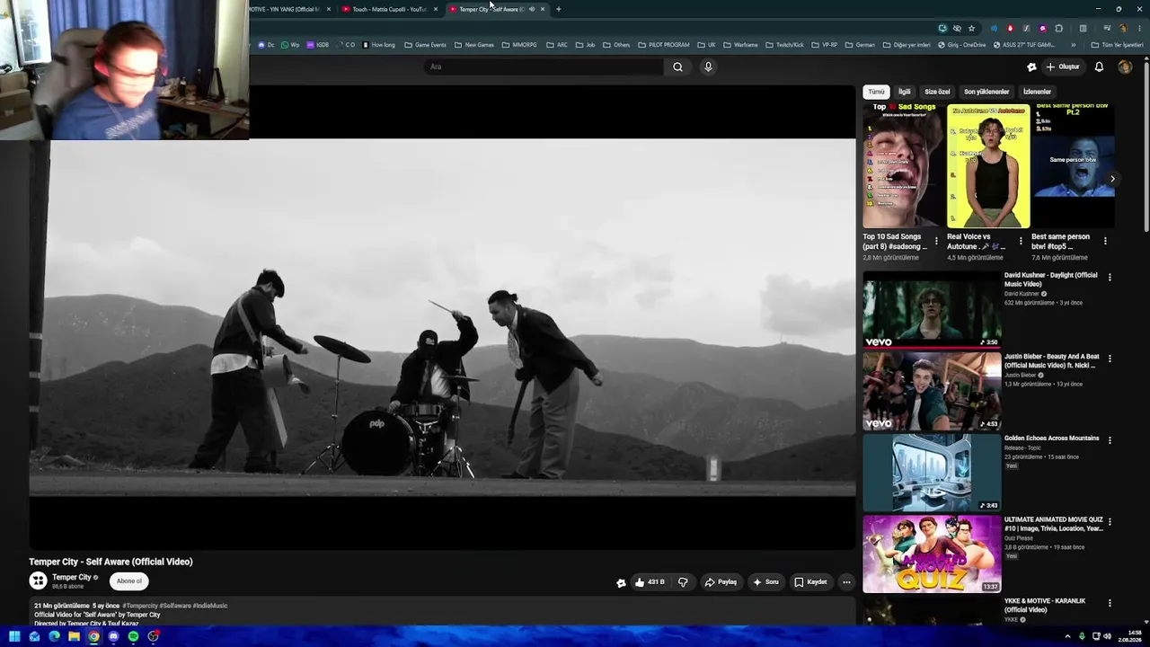Save the video with Kaydet
The image size is (1150, 647).
[810, 582]
